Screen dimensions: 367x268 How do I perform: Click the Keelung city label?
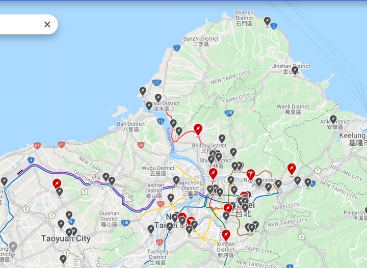point(353,139)
